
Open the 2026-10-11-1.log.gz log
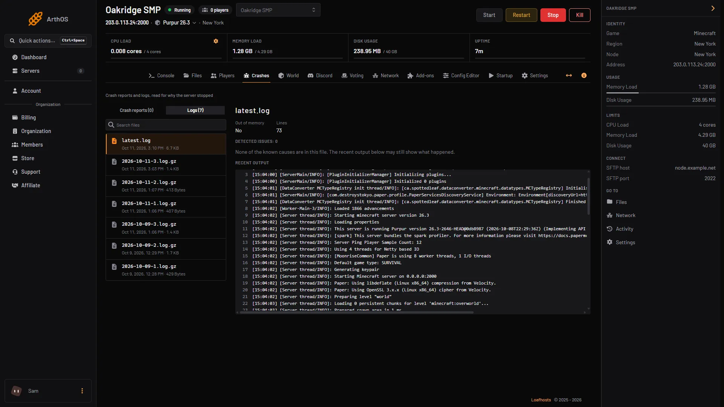tap(166, 207)
